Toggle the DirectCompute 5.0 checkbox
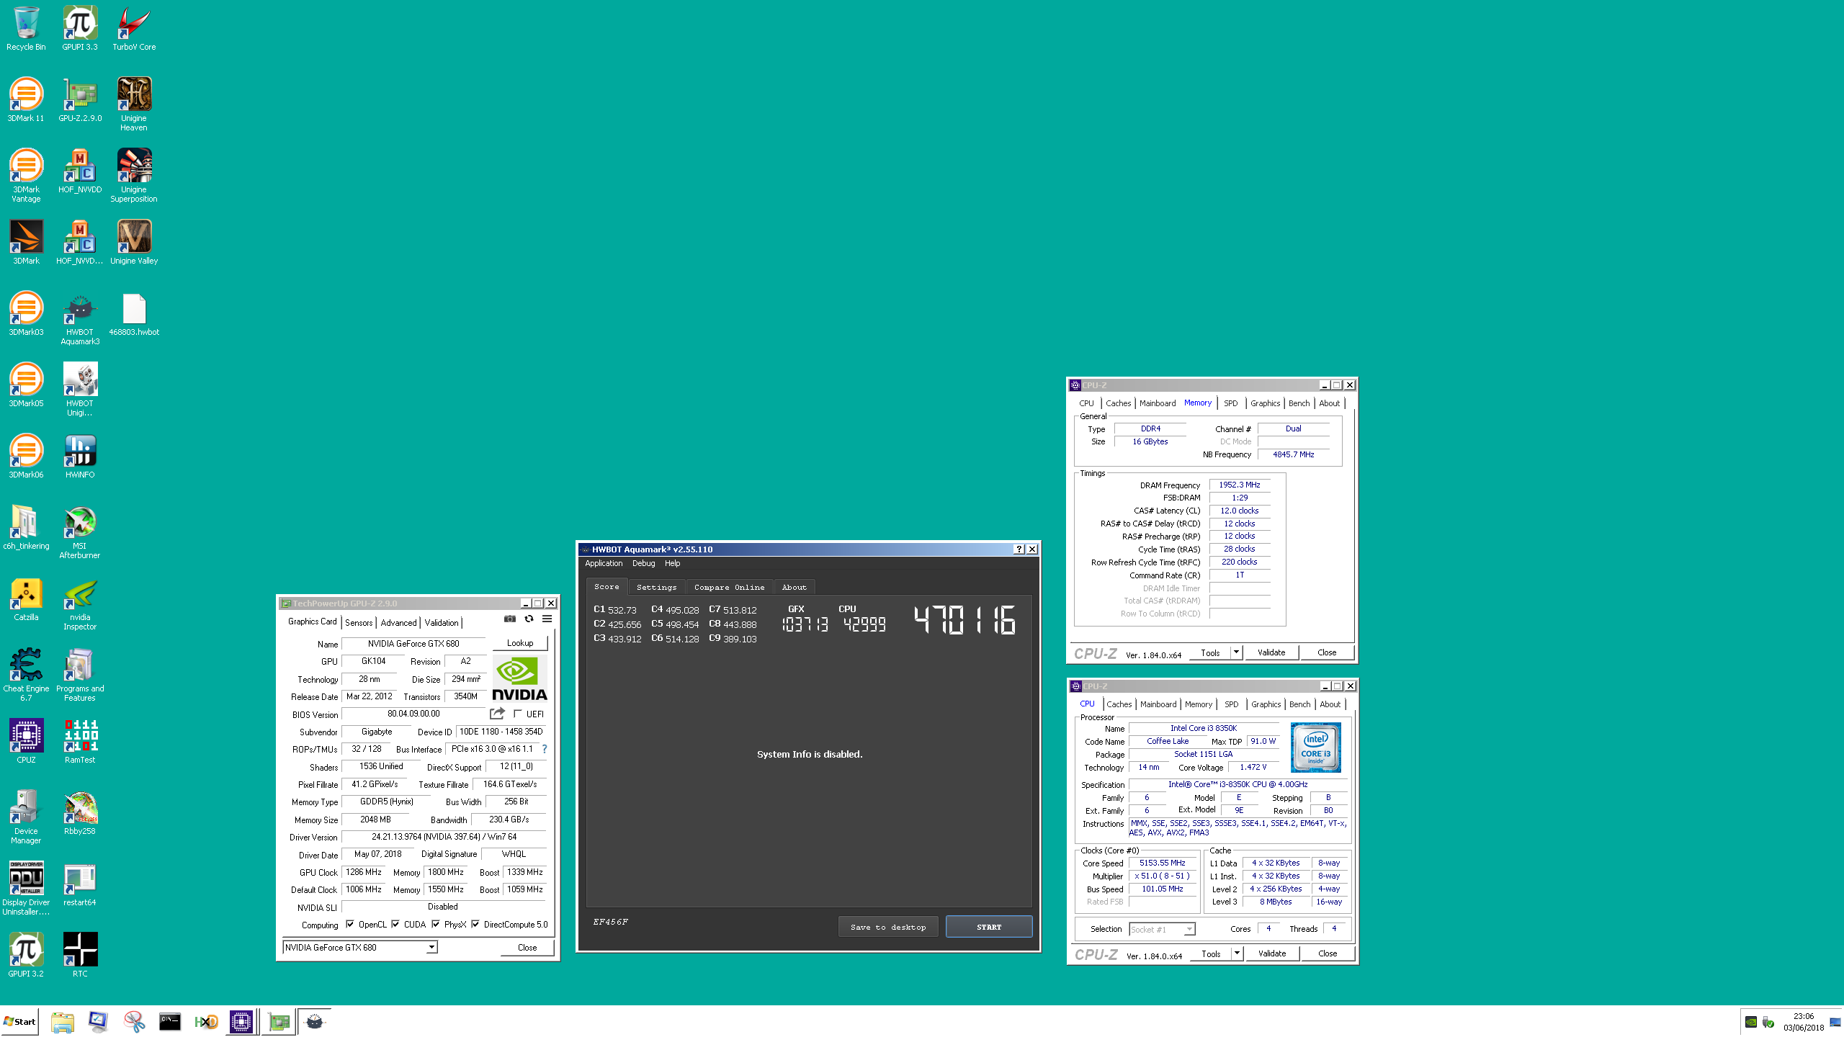 [475, 924]
